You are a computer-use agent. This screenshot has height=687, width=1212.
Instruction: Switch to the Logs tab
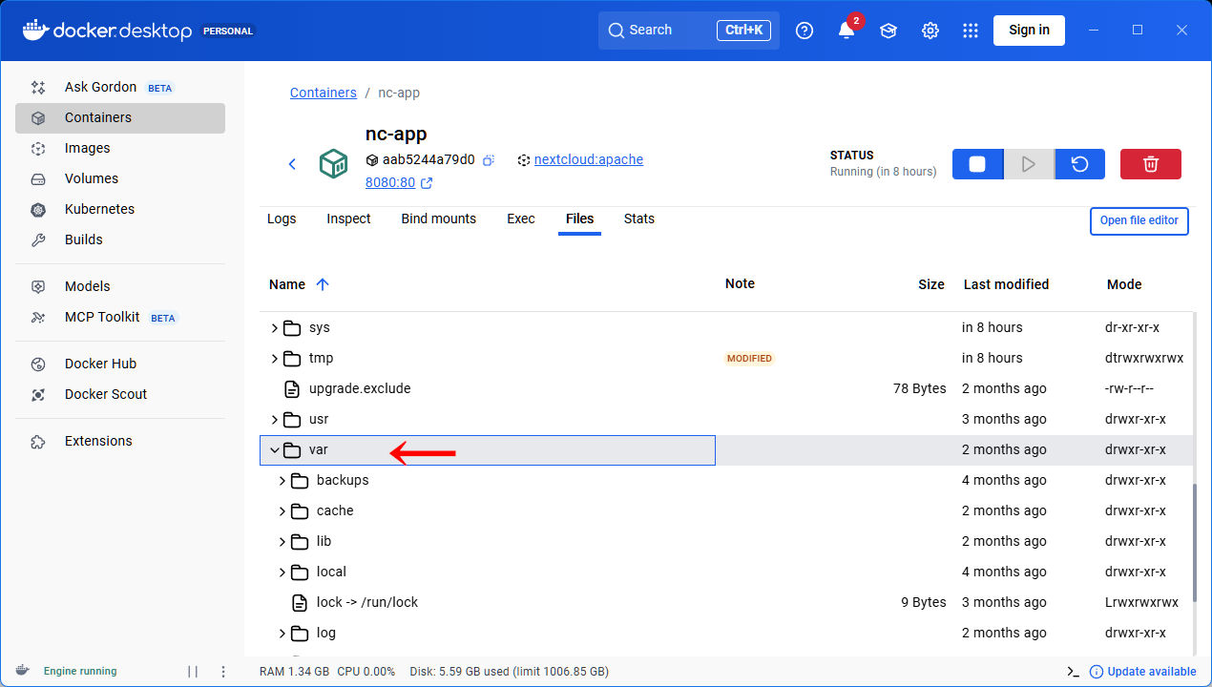pyautogui.click(x=282, y=219)
